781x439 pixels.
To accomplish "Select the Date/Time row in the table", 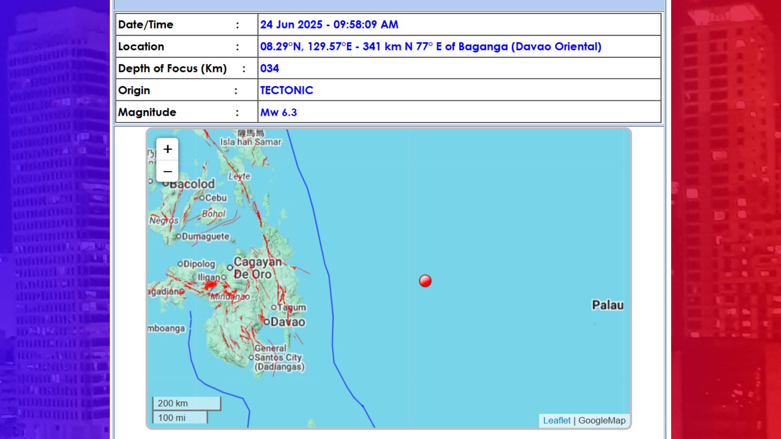I will click(x=329, y=25).
